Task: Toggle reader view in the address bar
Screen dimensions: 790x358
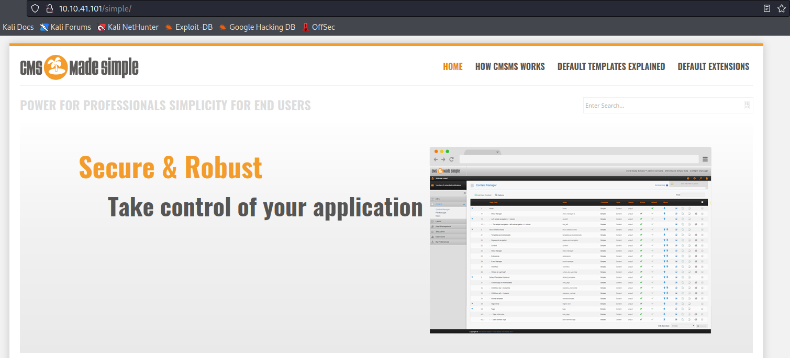Action: click(766, 8)
